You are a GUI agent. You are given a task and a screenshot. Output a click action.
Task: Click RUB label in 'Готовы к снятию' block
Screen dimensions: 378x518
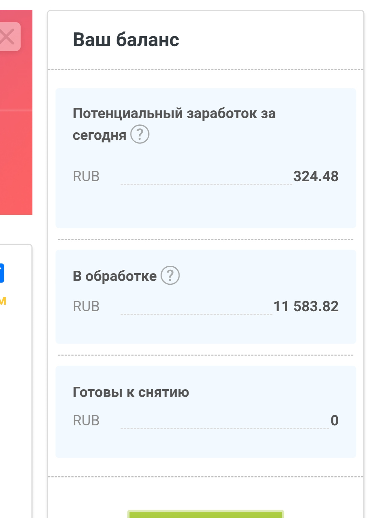86,420
